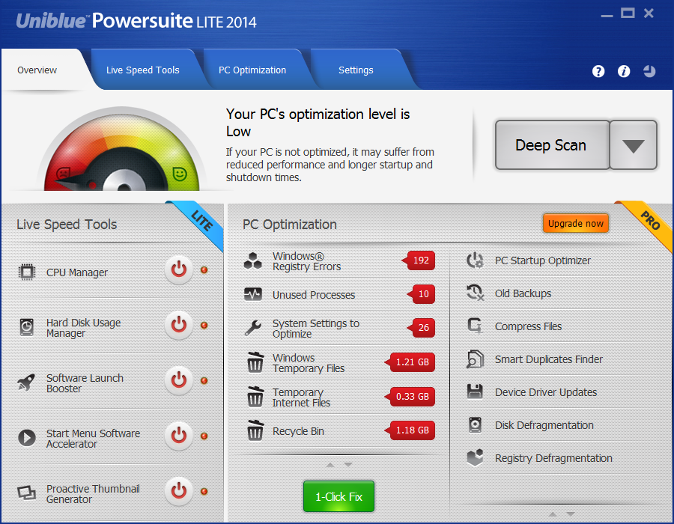The width and height of the screenshot is (674, 524).
Task: Click down arrow under PC Optimization list
Action: [348, 465]
